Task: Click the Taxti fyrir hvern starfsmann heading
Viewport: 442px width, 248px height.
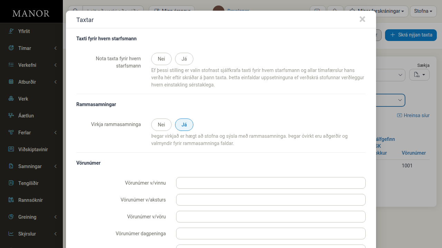Action: click(106, 39)
